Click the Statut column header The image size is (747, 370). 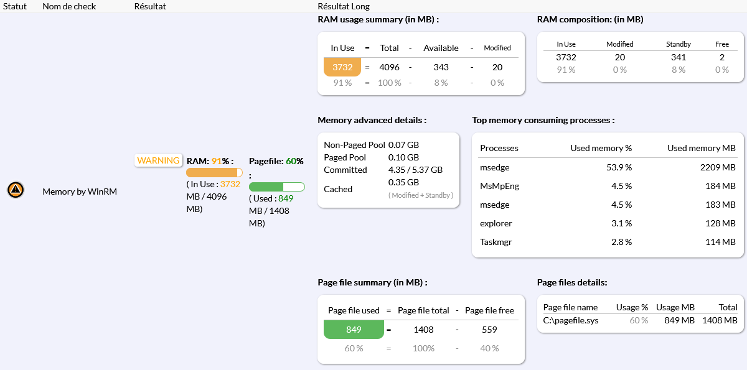(x=16, y=6)
